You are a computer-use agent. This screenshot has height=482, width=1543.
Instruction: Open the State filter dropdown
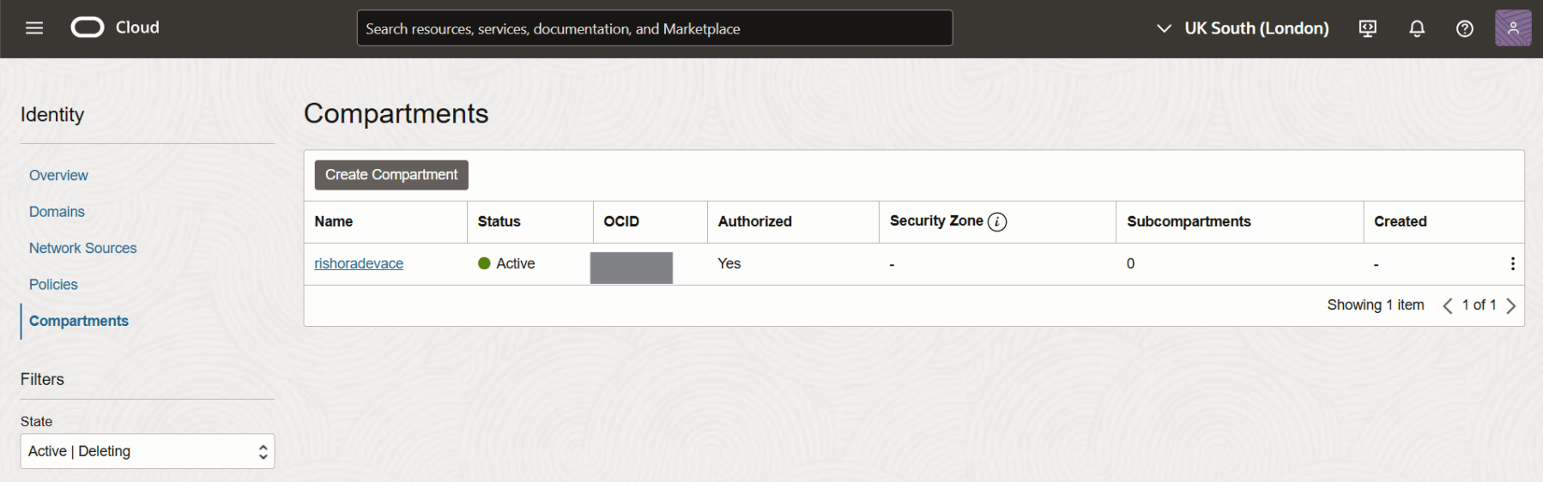point(147,451)
